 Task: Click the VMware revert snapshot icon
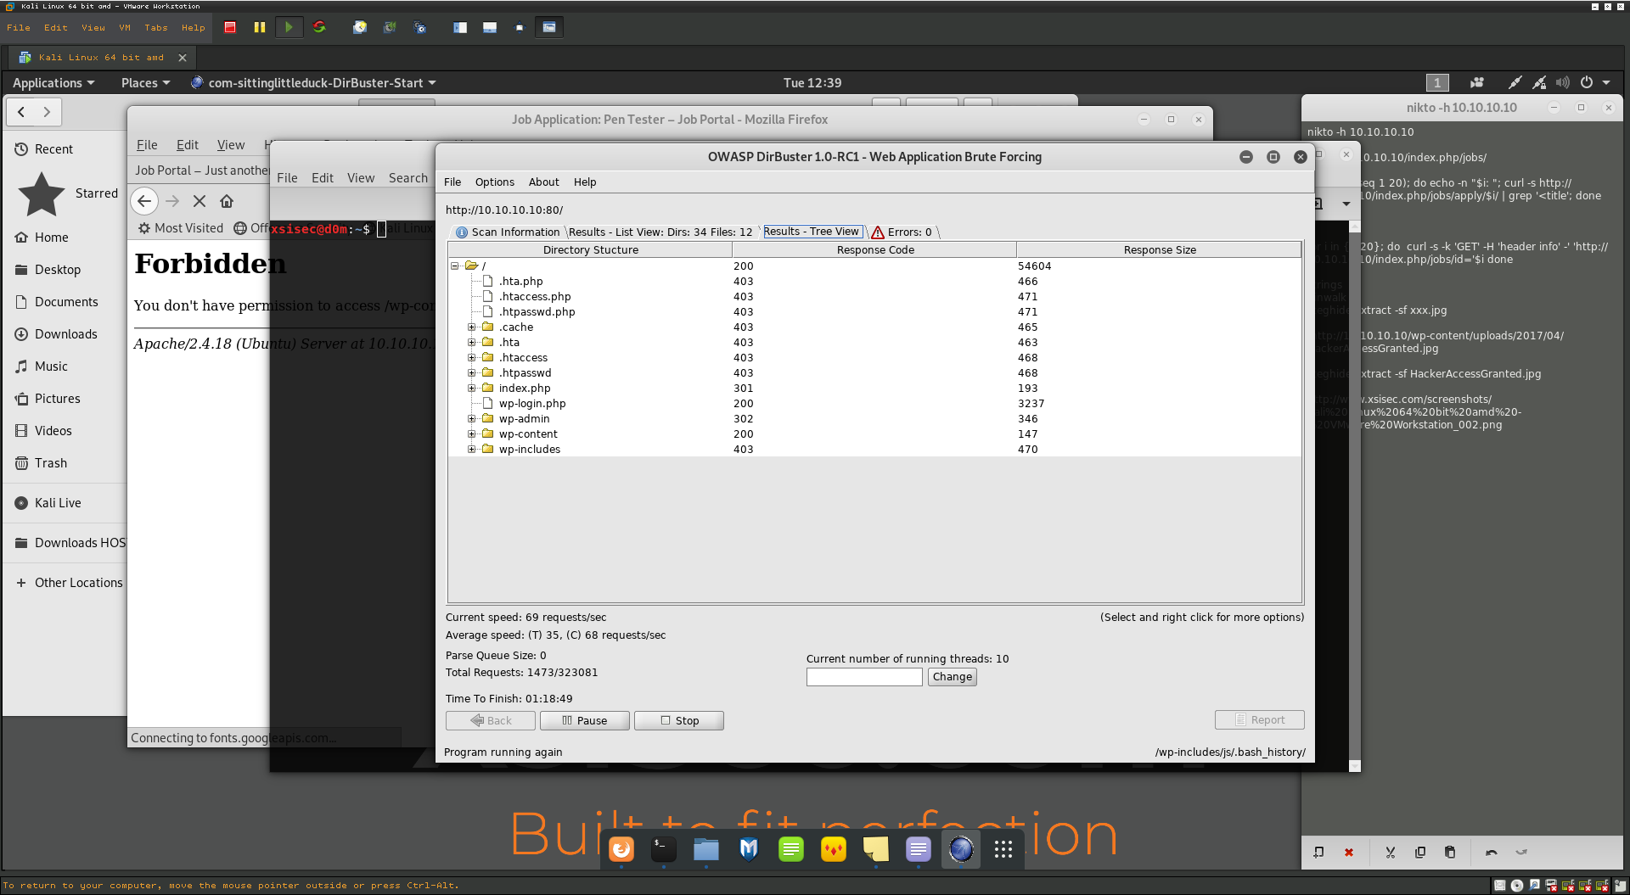point(390,27)
